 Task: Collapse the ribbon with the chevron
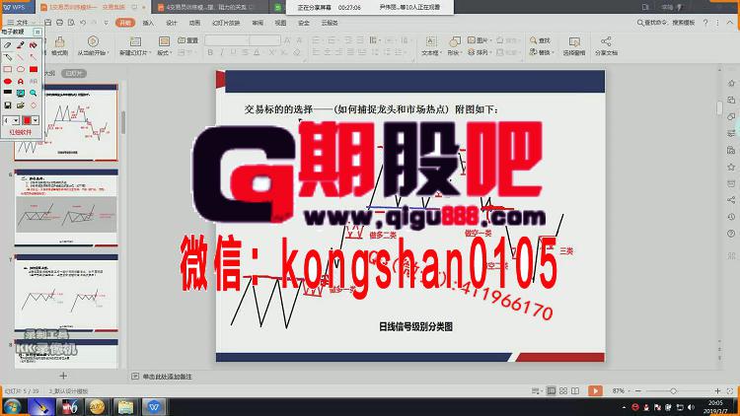click(729, 22)
